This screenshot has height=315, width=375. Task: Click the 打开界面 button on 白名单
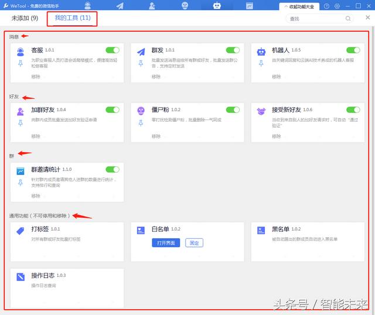click(166, 243)
